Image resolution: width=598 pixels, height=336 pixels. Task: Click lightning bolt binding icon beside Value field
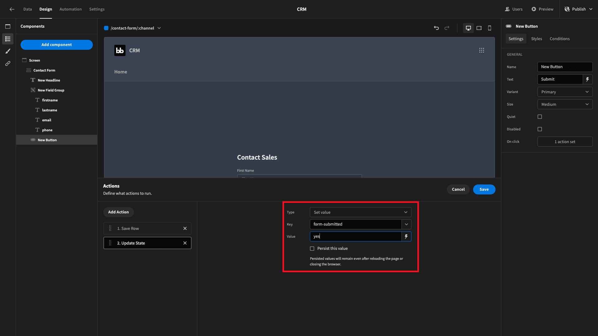point(406,236)
